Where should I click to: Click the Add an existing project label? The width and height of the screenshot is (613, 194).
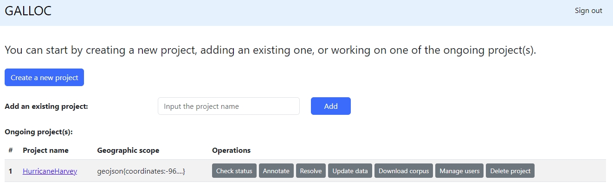tap(46, 106)
